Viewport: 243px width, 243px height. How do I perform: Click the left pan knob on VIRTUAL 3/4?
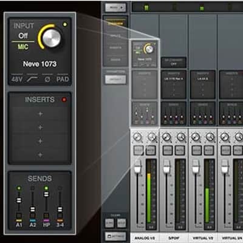(x=225, y=137)
